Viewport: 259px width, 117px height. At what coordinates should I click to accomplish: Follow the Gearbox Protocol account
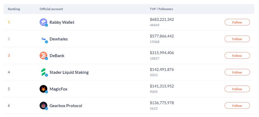point(237,106)
